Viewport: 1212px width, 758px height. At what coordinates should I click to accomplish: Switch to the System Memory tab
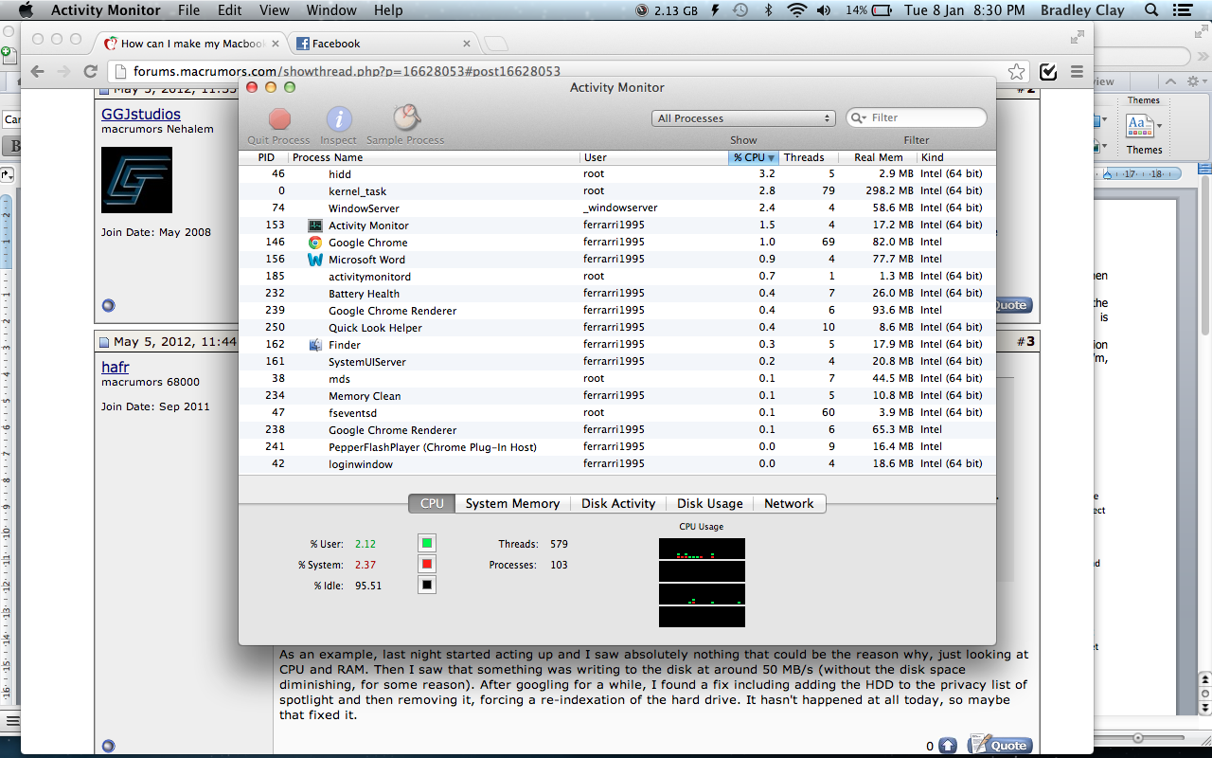[512, 503]
